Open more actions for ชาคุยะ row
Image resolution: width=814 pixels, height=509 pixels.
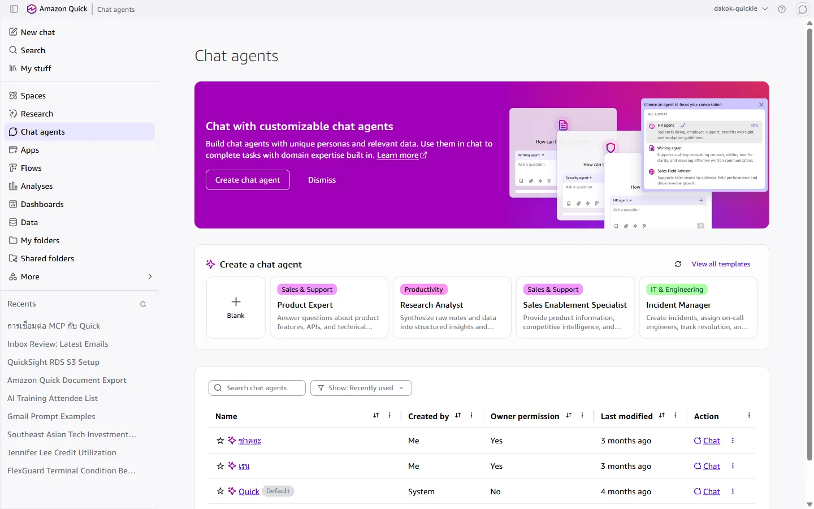733,441
